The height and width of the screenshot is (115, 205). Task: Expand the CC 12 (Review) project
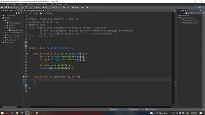pos(1,15)
